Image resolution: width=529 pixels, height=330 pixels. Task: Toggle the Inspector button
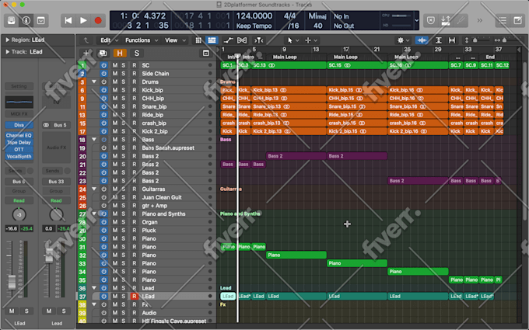click(x=26, y=20)
